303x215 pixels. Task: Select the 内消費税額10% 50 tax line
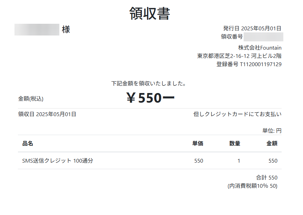point(252,186)
